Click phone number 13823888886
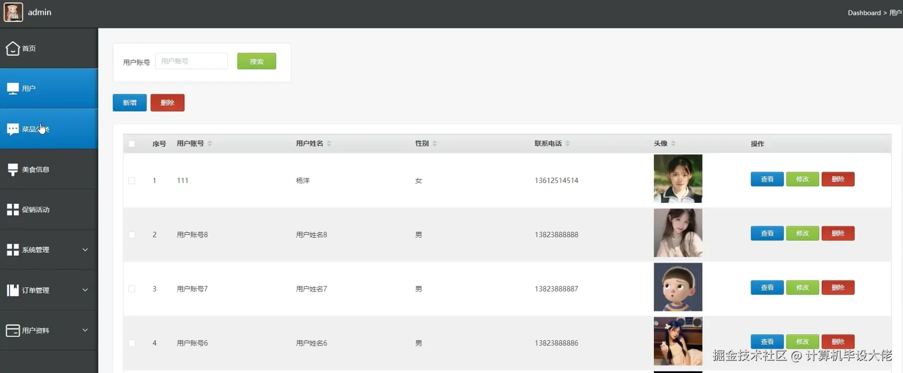Image resolution: width=903 pixels, height=373 pixels. click(x=556, y=343)
